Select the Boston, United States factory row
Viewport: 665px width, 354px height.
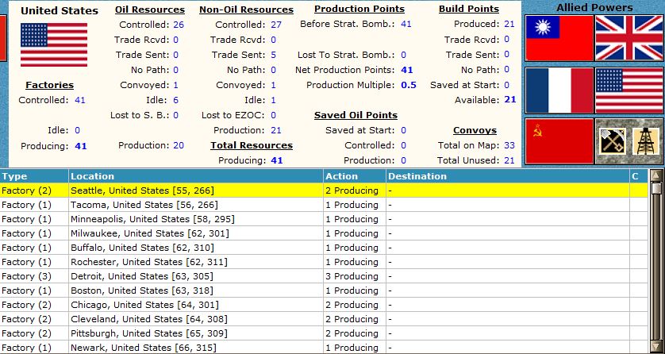(324, 291)
